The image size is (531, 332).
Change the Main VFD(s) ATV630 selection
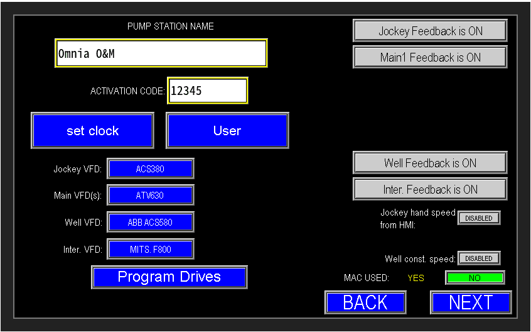pos(150,196)
